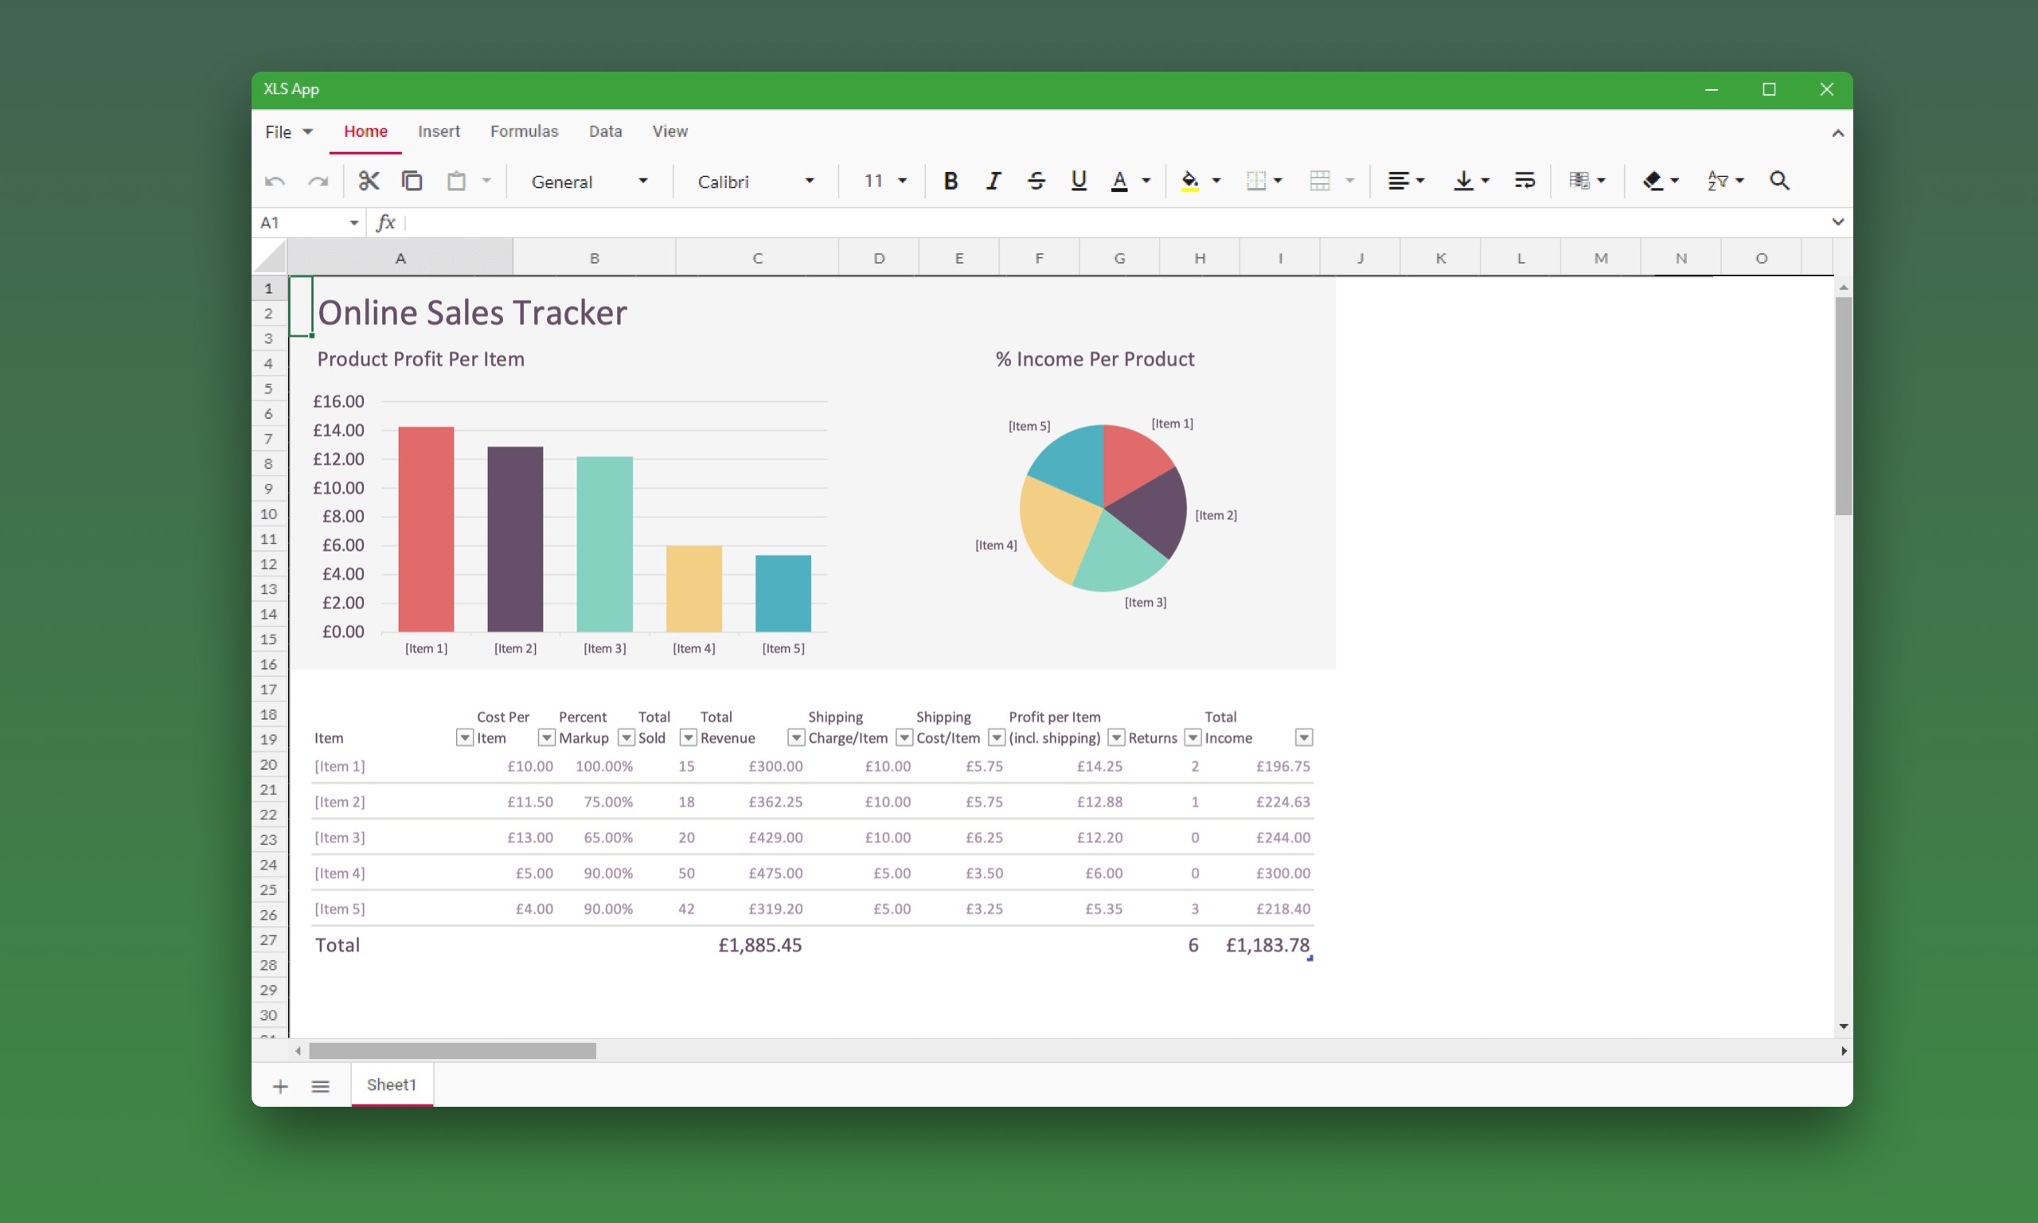This screenshot has width=2038, height=1223.
Task: Apply bold formatting
Action: tap(951, 181)
